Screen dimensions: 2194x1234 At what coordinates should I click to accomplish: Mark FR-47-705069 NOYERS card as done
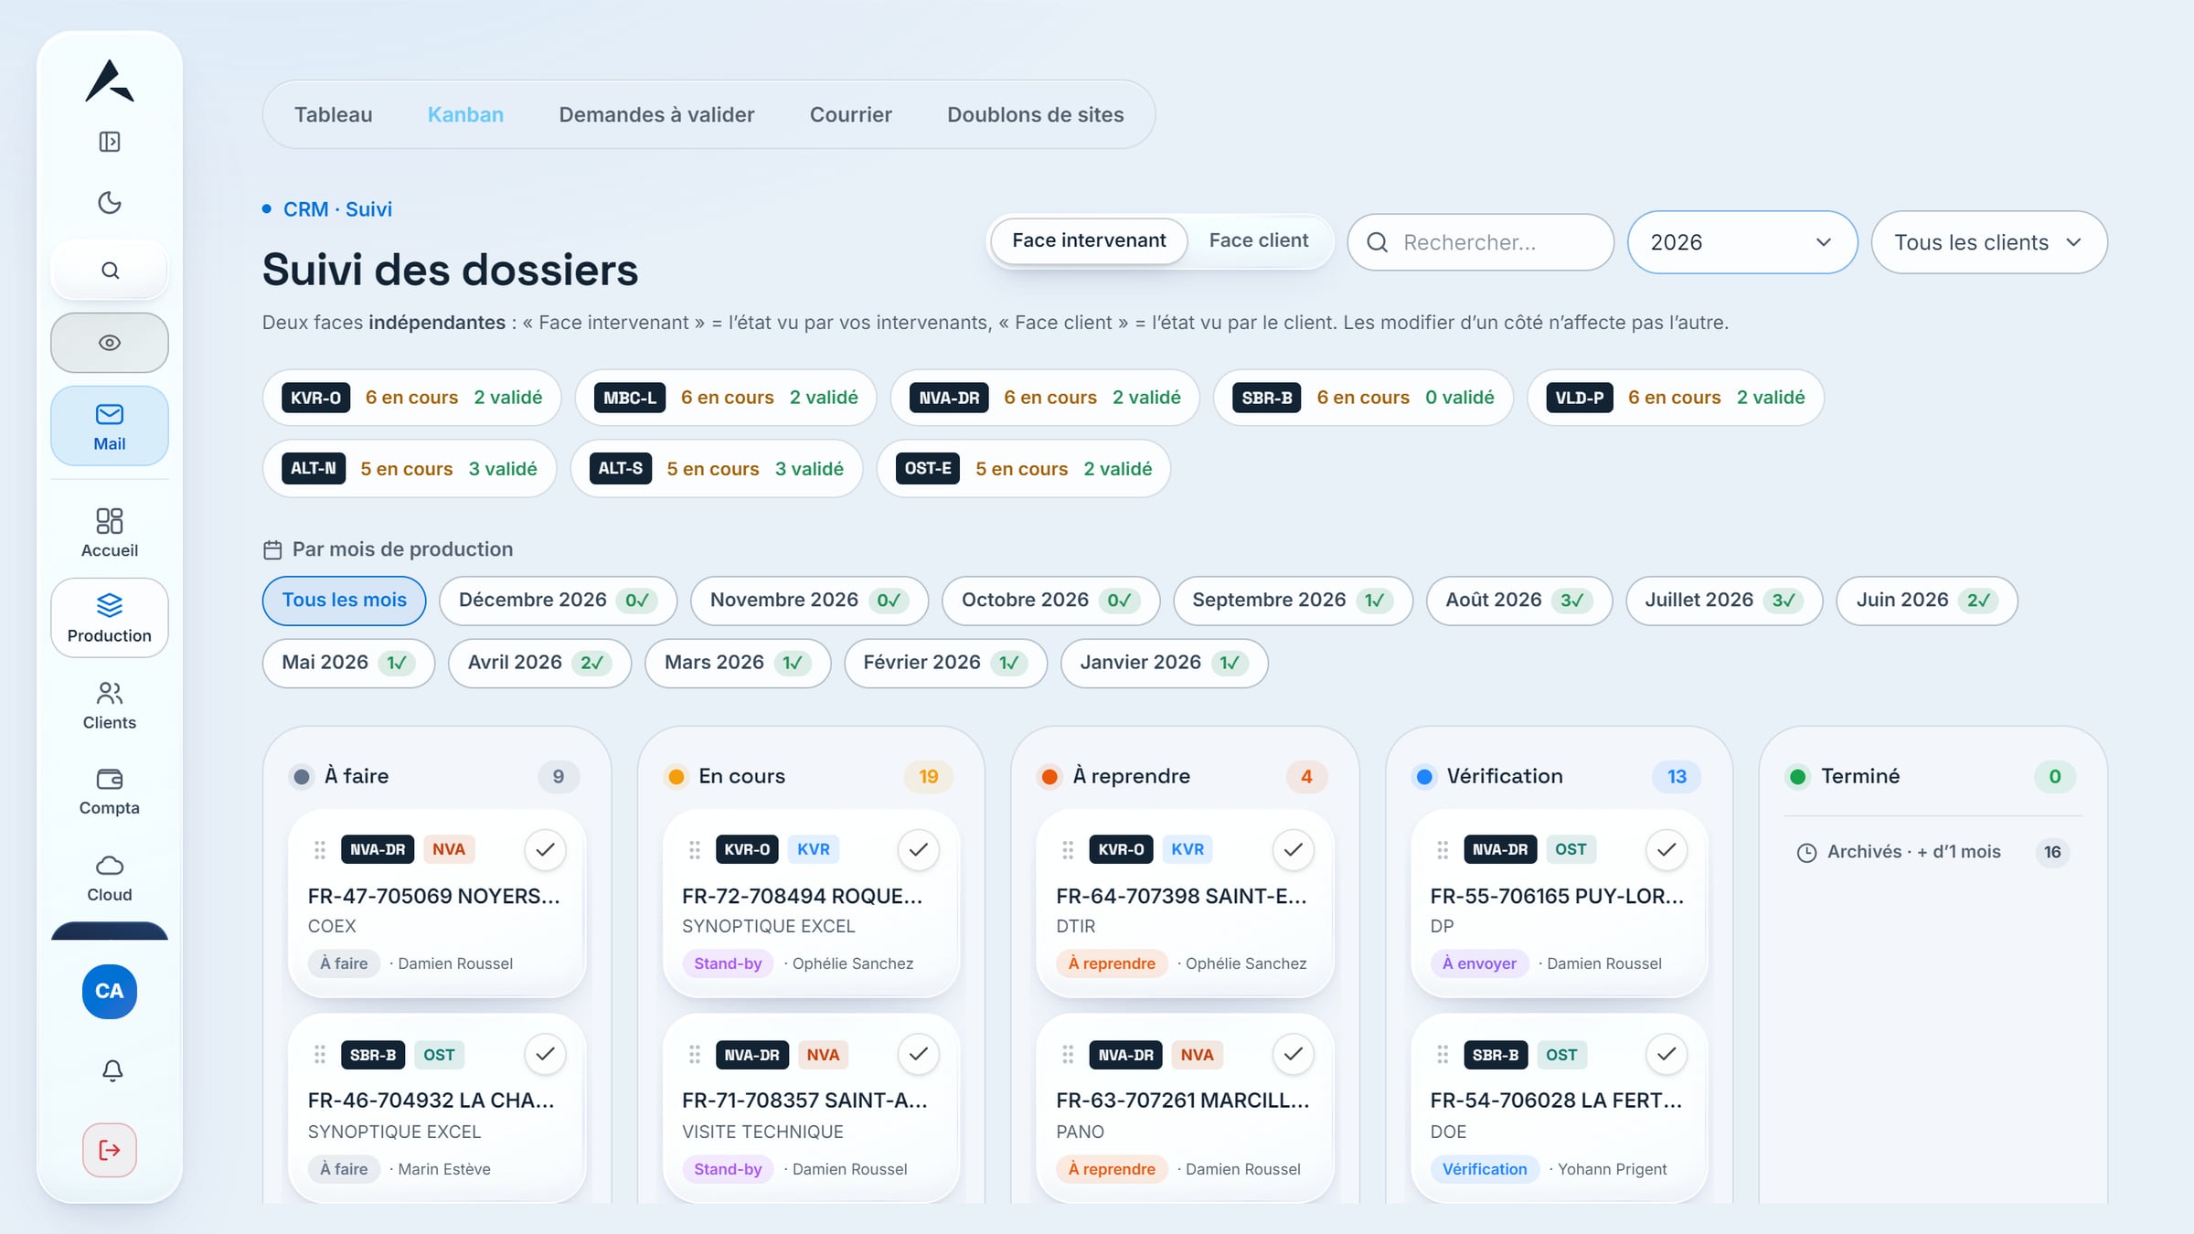click(545, 850)
